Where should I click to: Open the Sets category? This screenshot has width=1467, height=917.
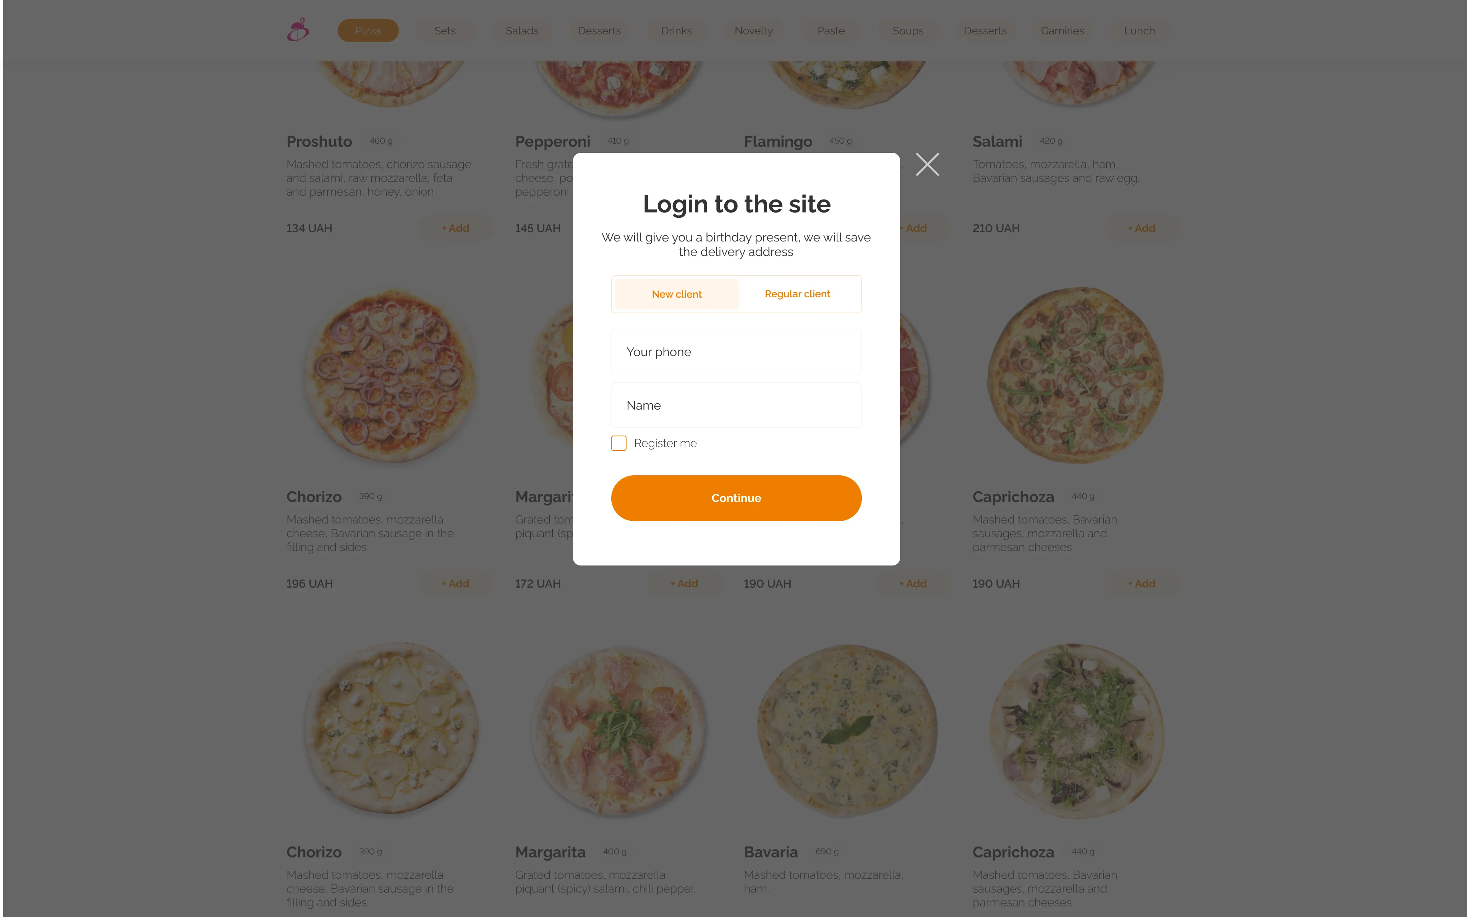click(x=445, y=30)
